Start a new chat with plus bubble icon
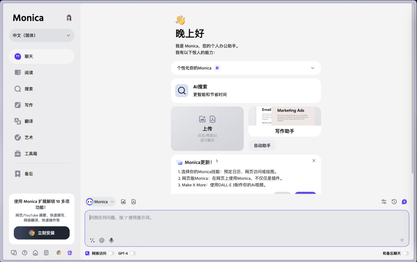Image resolution: width=417 pixels, height=262 pixels. (x=404, y=202)
